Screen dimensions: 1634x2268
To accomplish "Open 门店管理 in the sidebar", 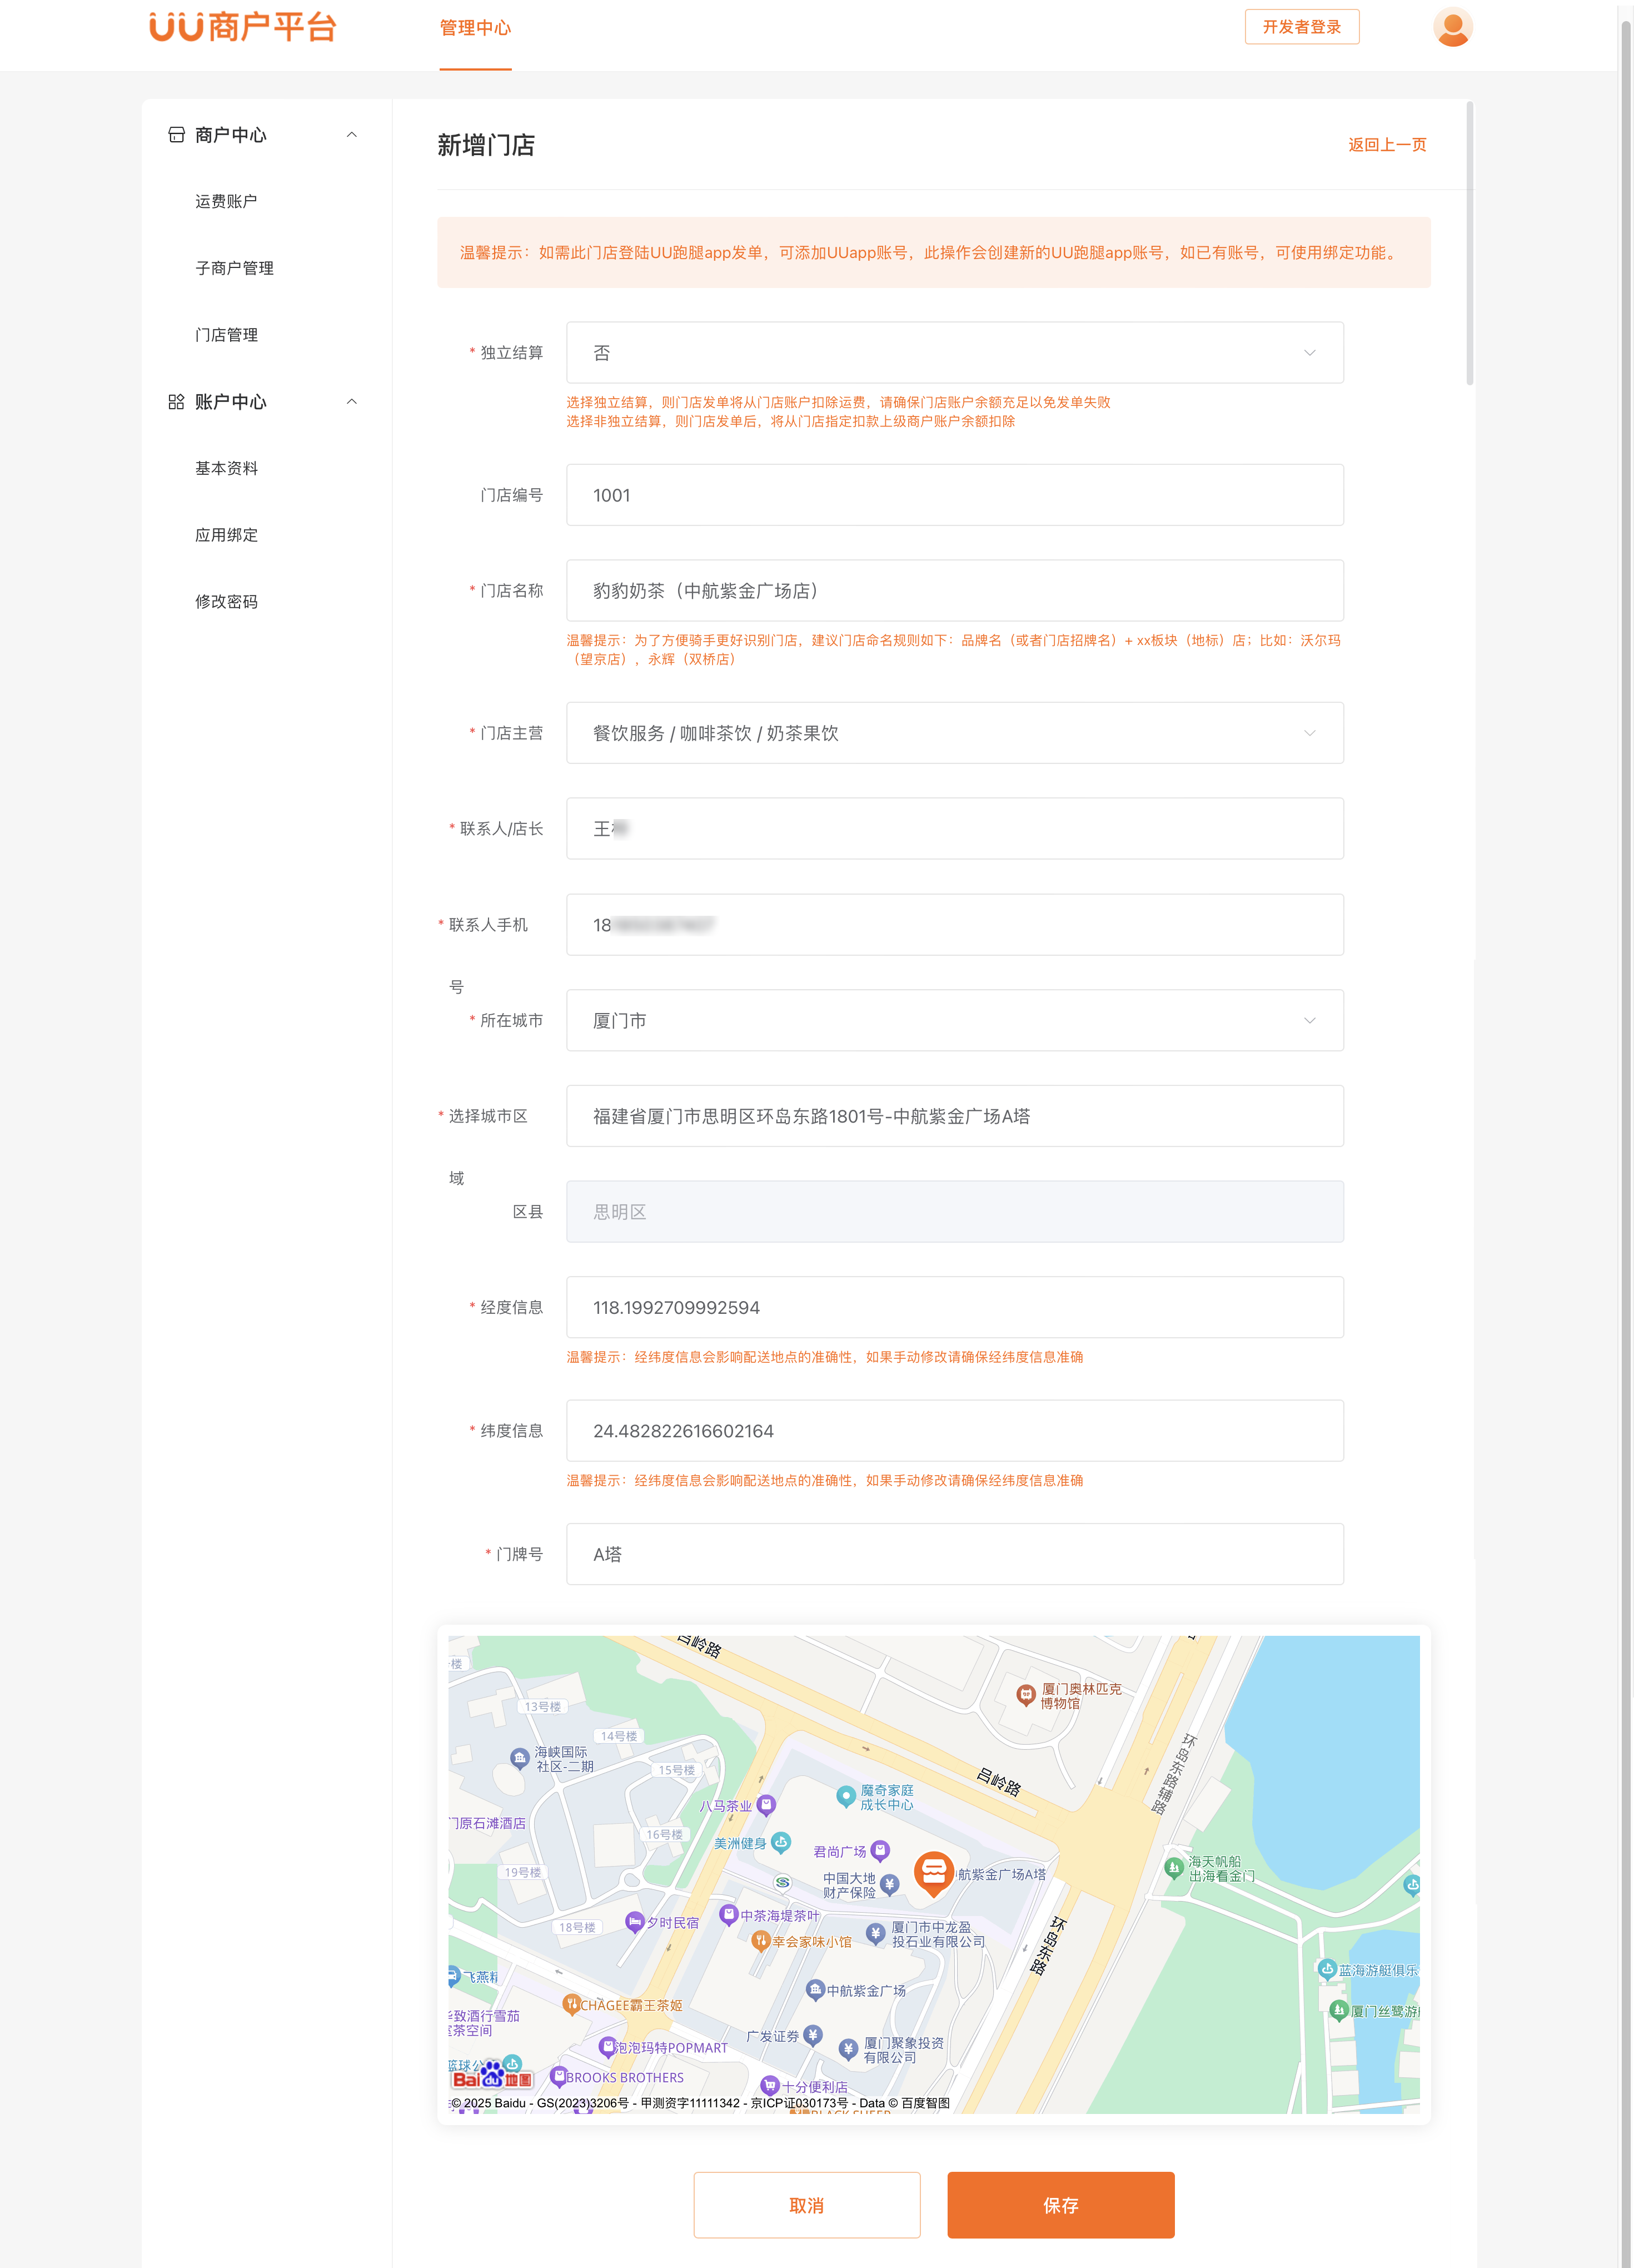I will 227,335.
